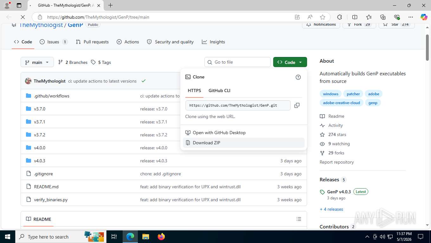This screenshot has height=243, width=431.
Task: Open the v4.0.0 folder
Action: [x=40, y=148]
